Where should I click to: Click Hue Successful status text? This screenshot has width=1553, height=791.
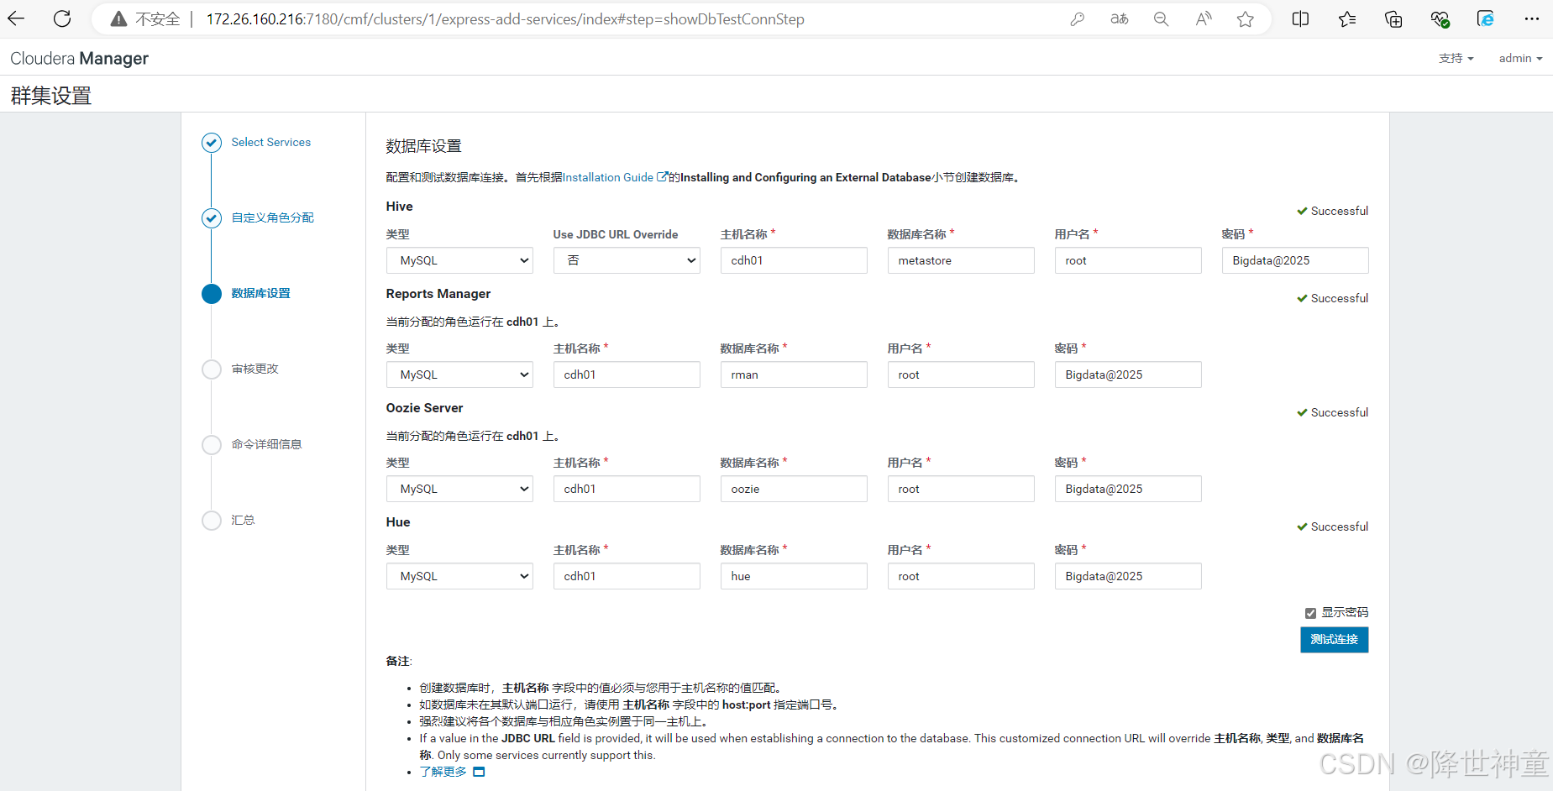[x=1340, y=526]
